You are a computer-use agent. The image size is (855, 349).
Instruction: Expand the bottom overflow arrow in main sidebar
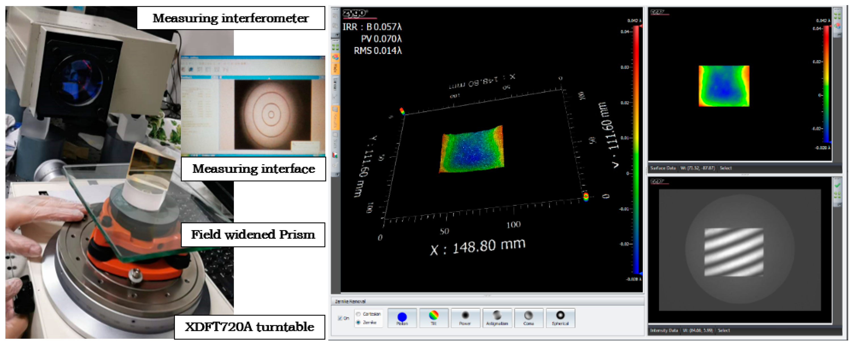[x=337, y=174]
